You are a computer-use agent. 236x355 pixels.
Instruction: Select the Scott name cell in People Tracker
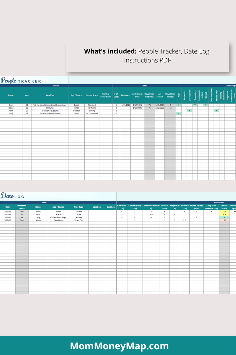pos(11,105)
